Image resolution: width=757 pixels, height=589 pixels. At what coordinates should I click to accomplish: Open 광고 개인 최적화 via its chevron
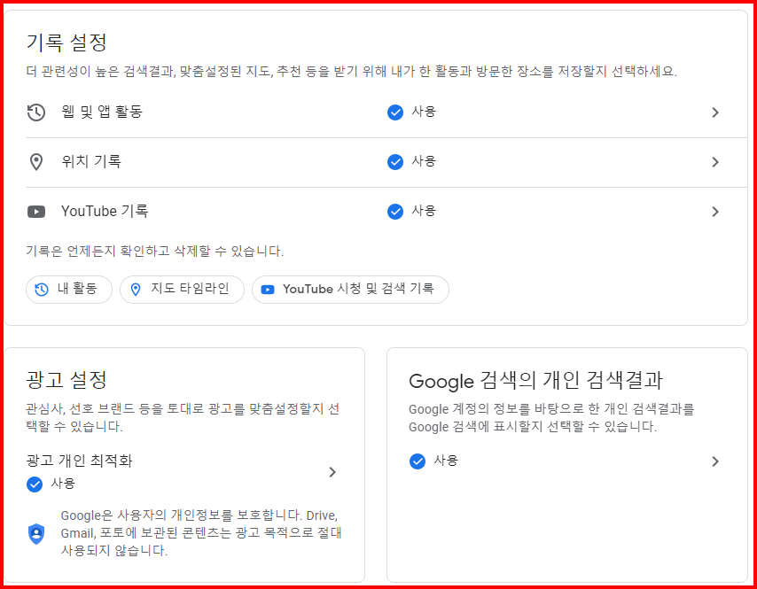[x=332, y=472]
